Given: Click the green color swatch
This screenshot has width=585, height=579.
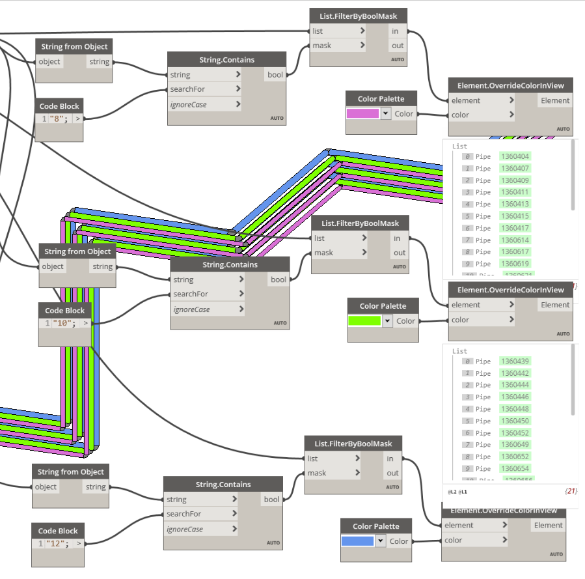Looking at the screenshot, I should (x=364, y=320).
